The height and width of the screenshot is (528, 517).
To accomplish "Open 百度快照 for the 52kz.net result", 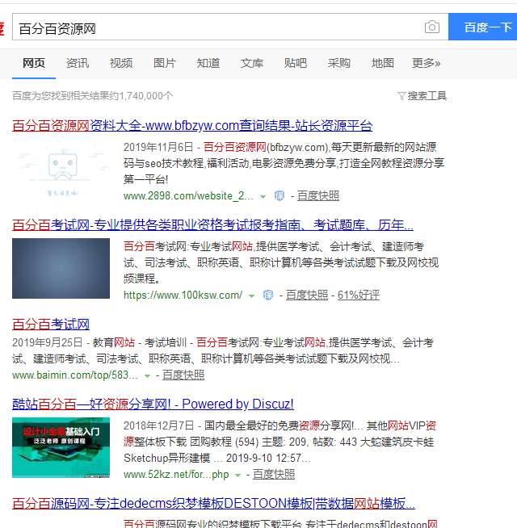I will (x=274, y=475).
